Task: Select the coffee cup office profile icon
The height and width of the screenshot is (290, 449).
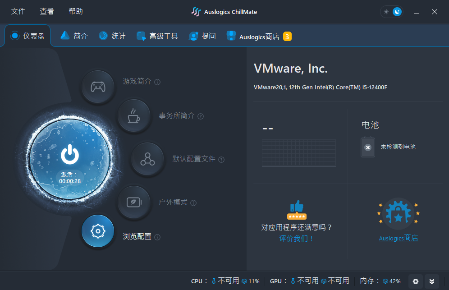Action: point(134,116)
